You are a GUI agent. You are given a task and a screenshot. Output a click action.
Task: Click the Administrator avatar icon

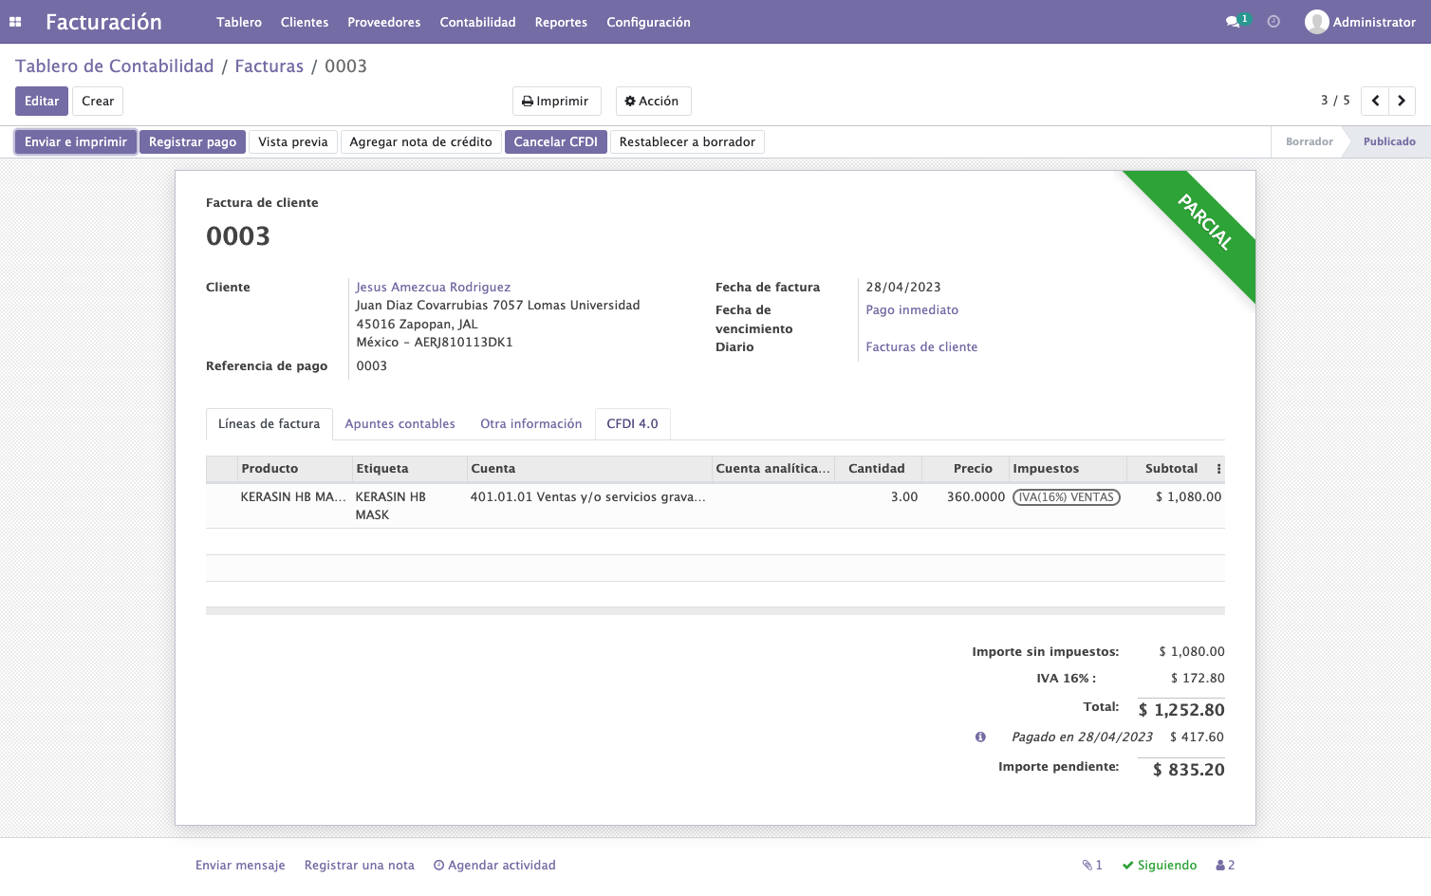tap(1316, 22)
